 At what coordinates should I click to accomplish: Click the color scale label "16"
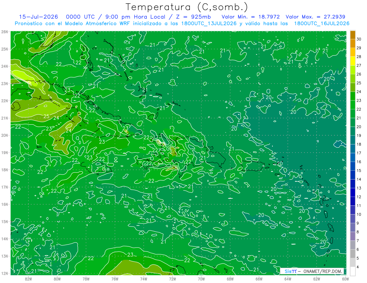click(x=359, y=162)
